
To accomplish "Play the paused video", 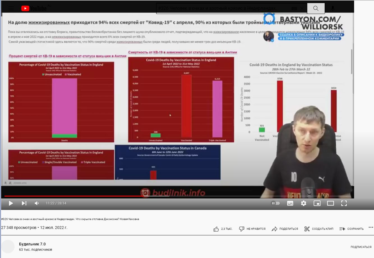I will pyautogui.click(x=11, y=203).
